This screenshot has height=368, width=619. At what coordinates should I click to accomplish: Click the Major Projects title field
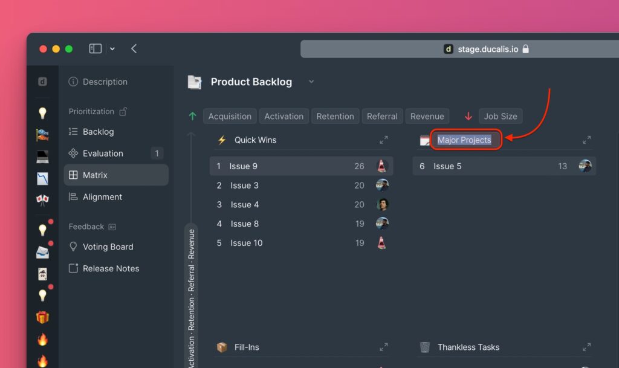(x=464, y=140)
